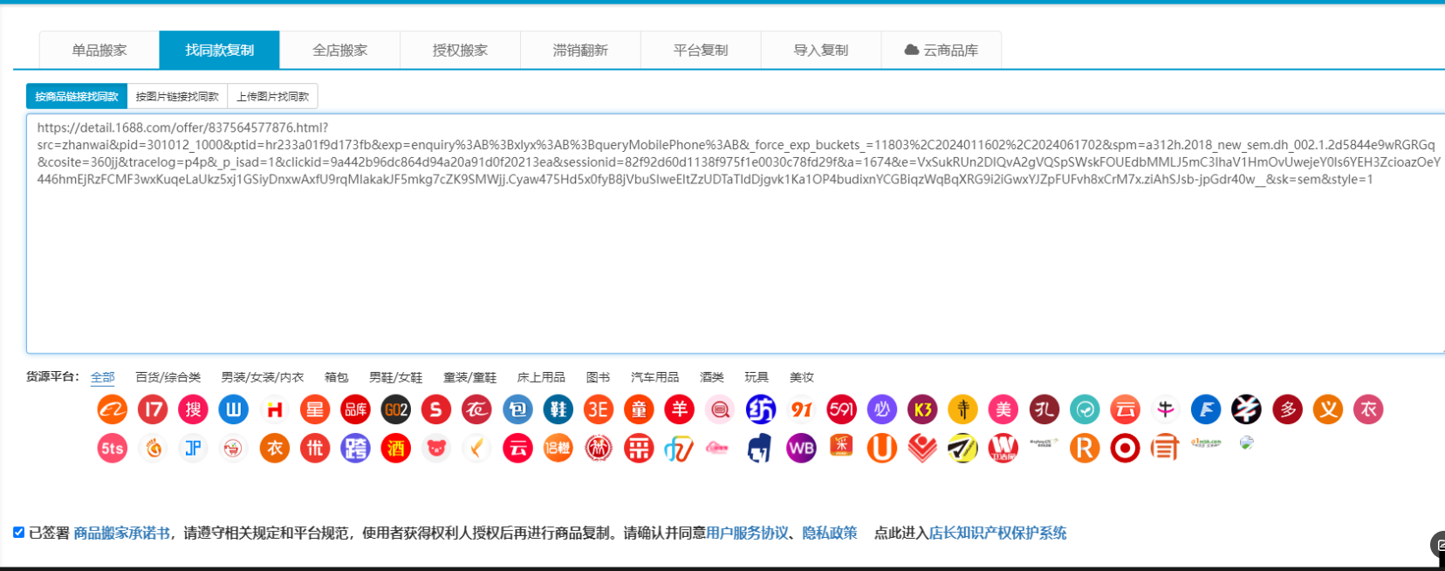Screen dimensions: 1445x571
Task: Show 床上用品 platforms
Action: [x=542, y=377]
